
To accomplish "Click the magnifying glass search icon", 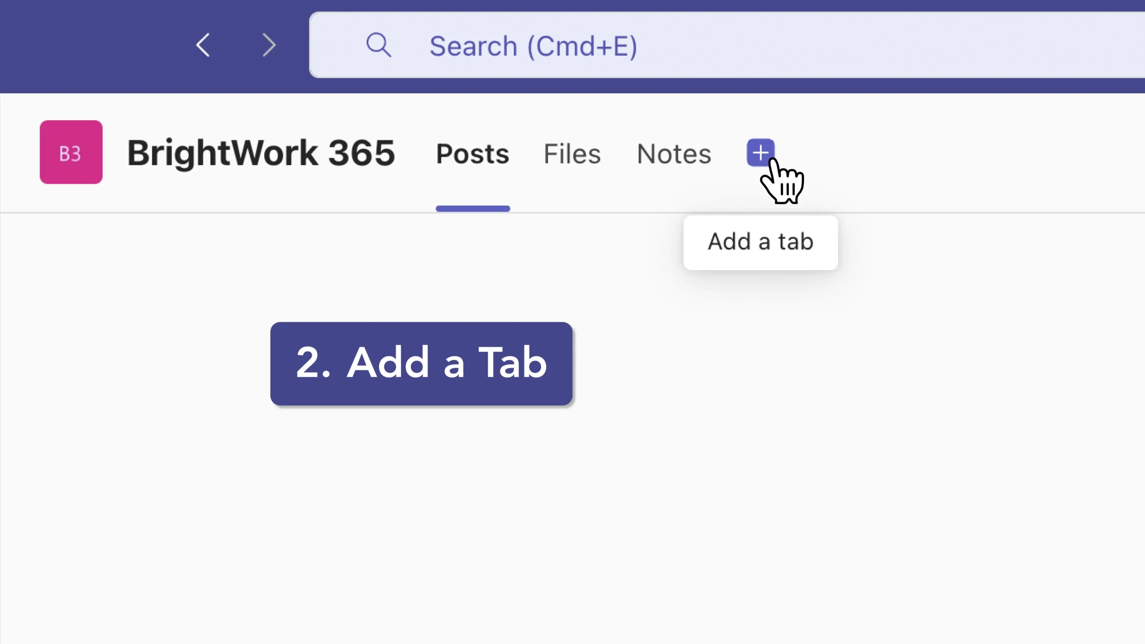I will [x=378, y=45].
